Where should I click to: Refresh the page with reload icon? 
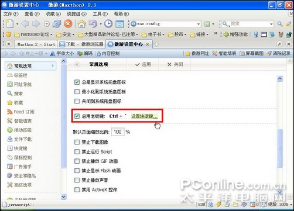click(57, 24)
